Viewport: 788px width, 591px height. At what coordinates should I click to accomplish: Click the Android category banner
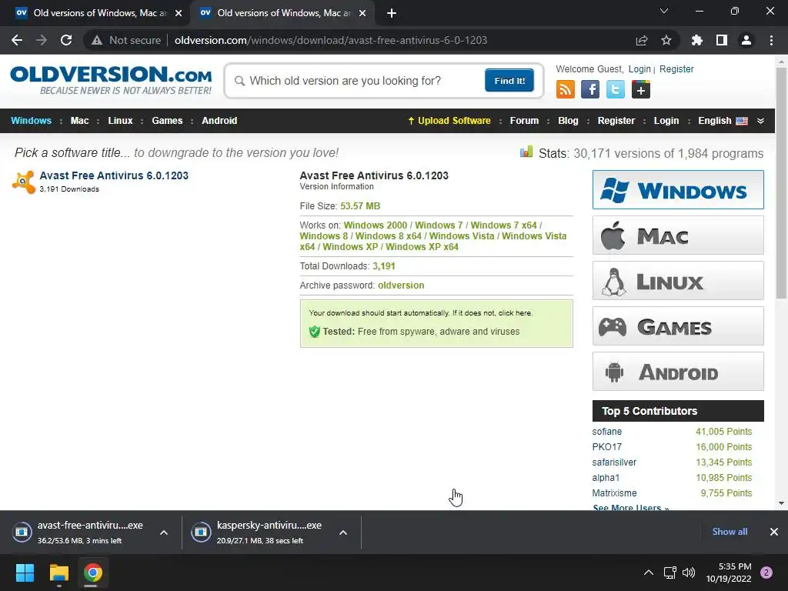pyautogui.click(x=678, y=372)
